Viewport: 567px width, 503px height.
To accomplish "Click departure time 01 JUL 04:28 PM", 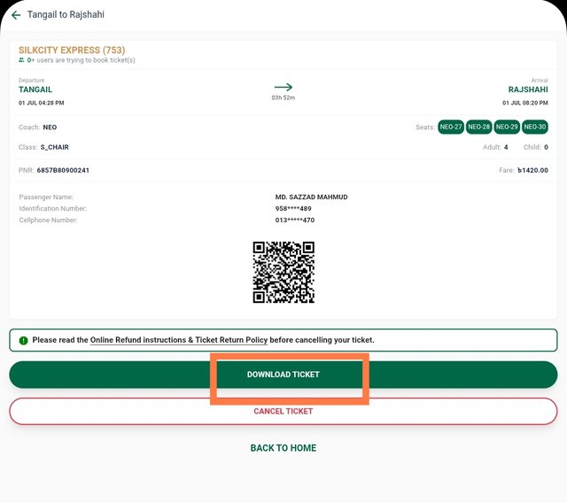I will click(x=42, y=103).
